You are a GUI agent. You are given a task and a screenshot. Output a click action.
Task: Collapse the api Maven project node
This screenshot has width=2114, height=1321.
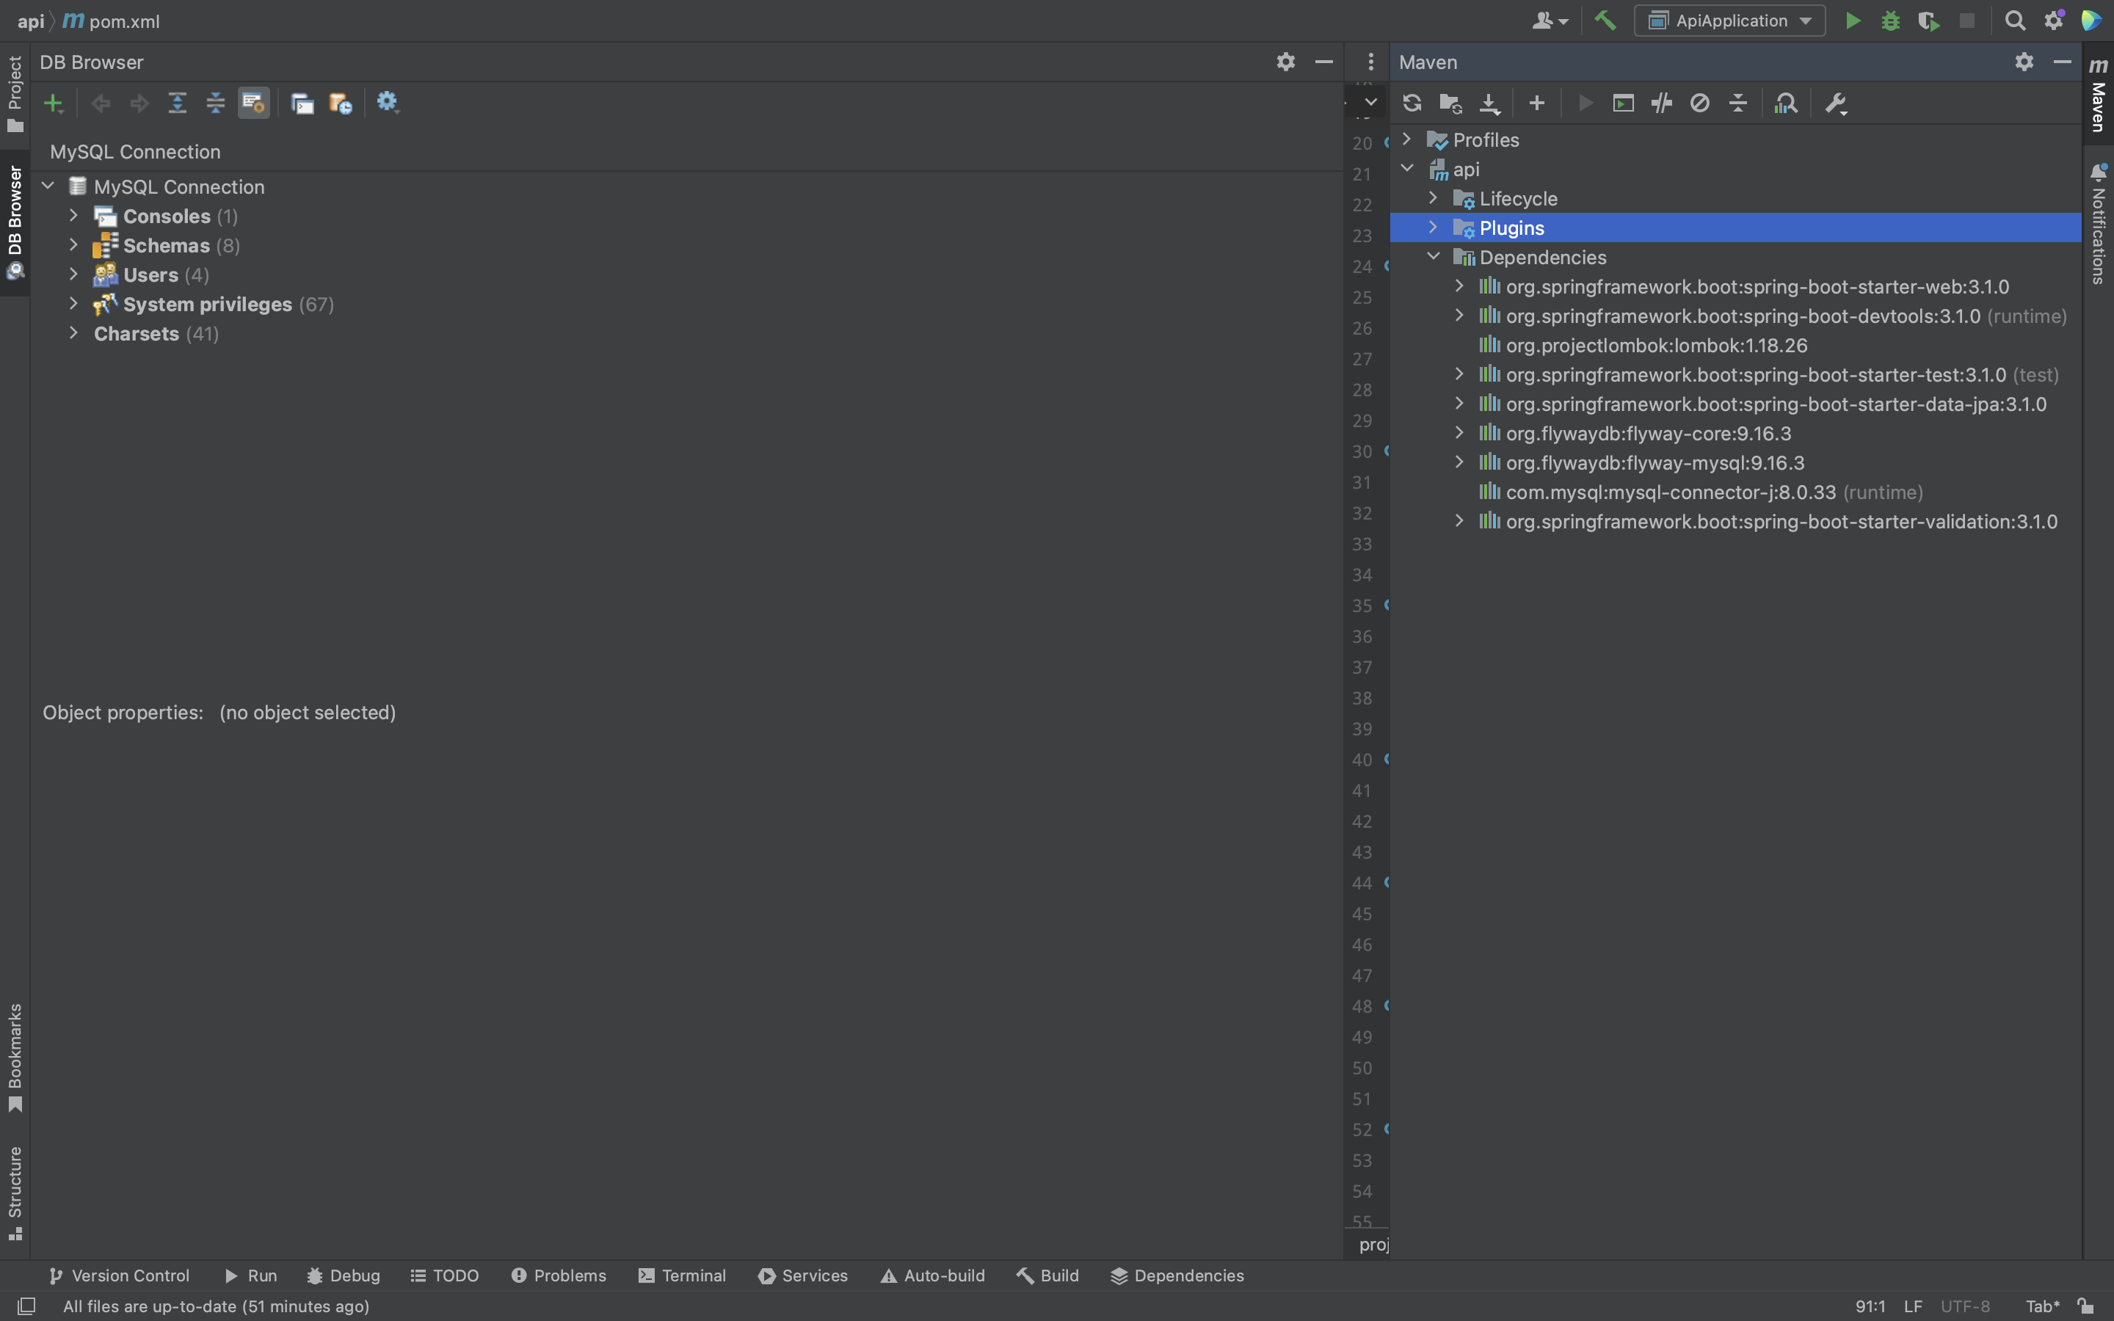coord(1408,169)
